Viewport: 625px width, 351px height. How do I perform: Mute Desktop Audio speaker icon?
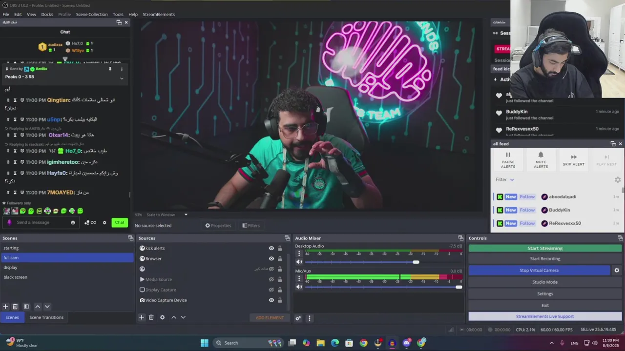[299, 262]
